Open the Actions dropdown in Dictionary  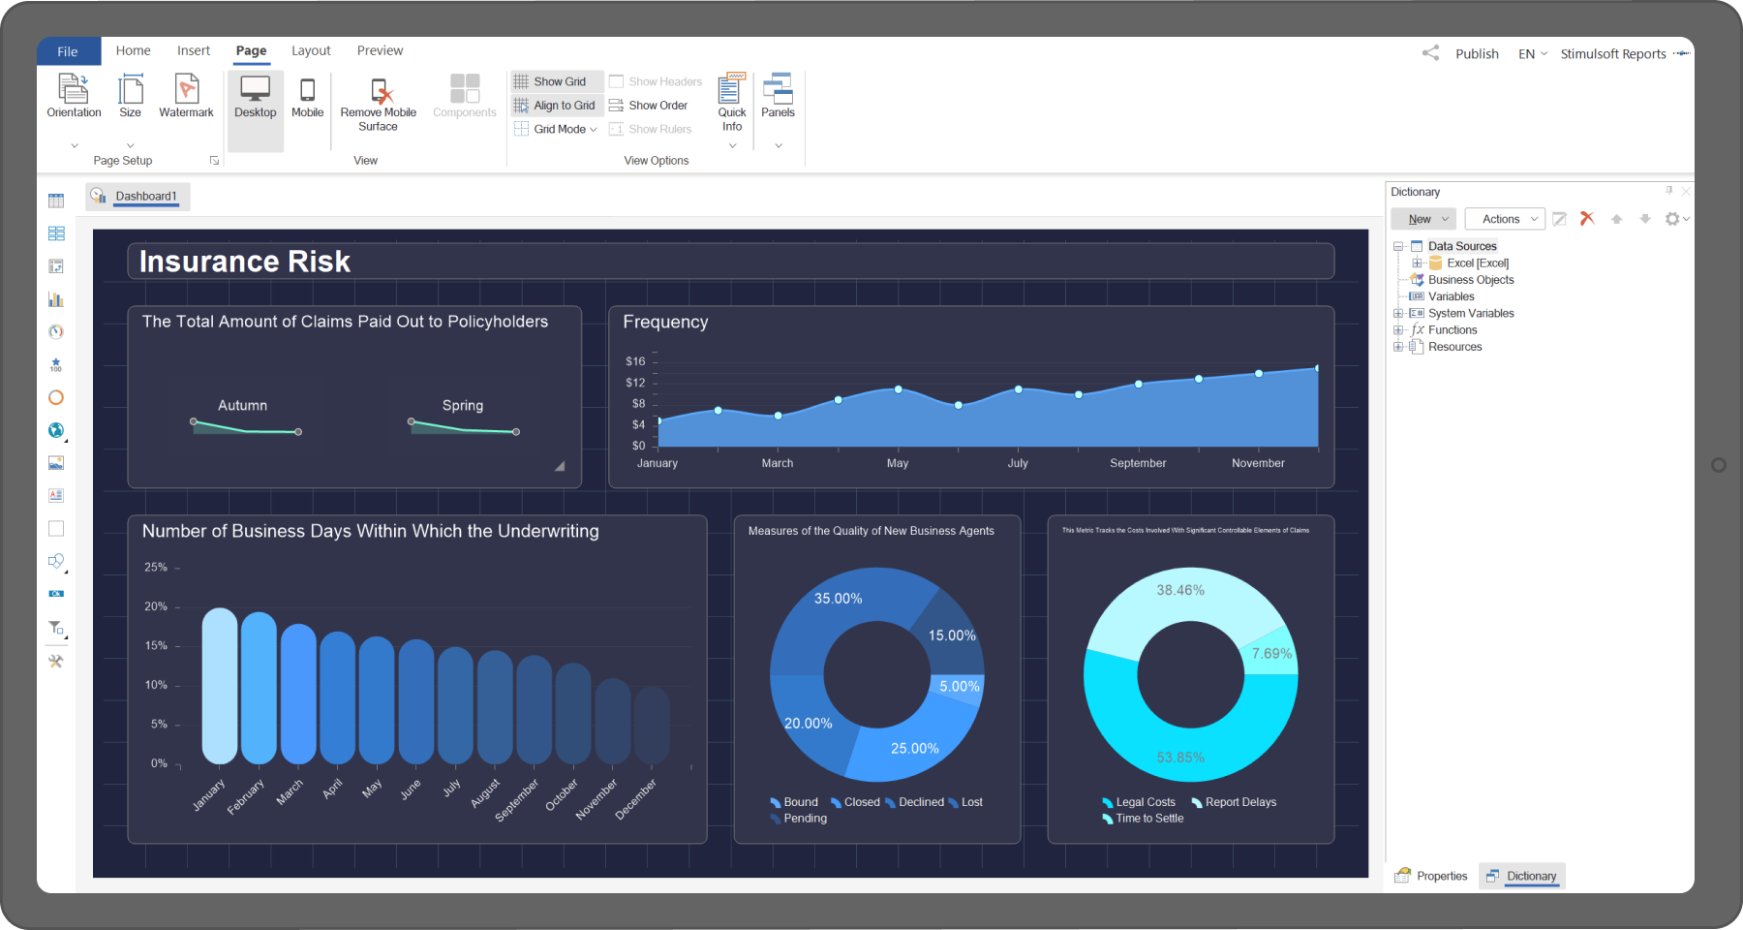(x=1505, y=219)
